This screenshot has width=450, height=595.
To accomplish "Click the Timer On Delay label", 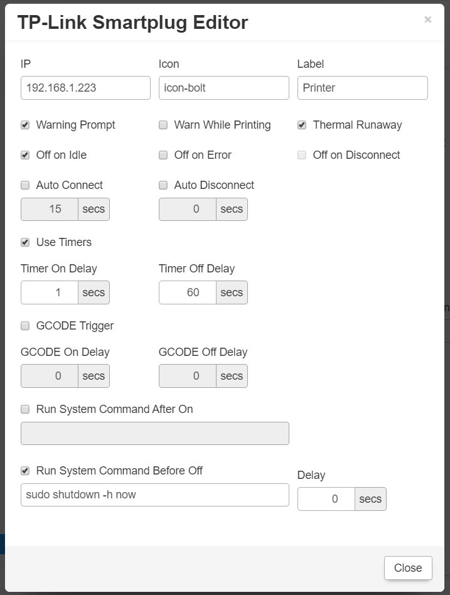I will [59, 269].
